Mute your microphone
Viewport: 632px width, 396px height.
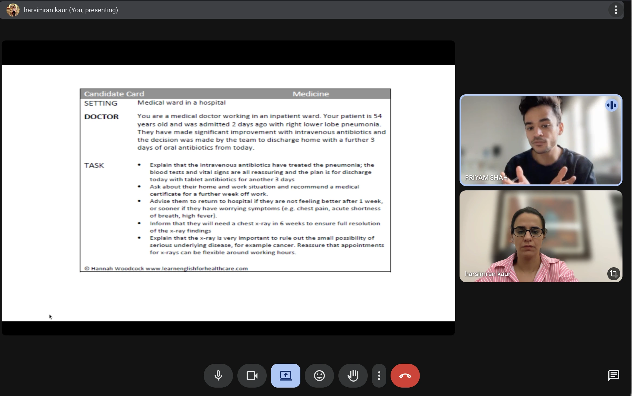218,376
